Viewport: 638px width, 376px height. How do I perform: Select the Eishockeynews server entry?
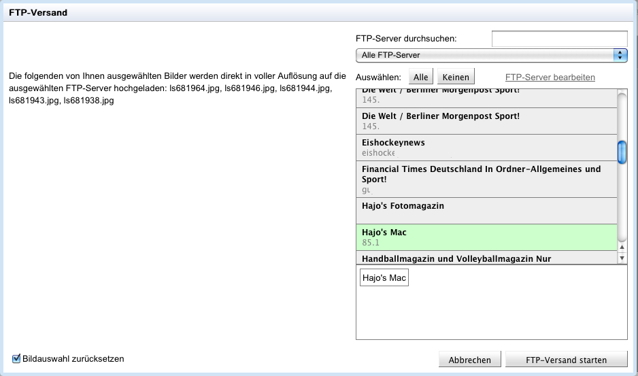(x=486, y=148)
